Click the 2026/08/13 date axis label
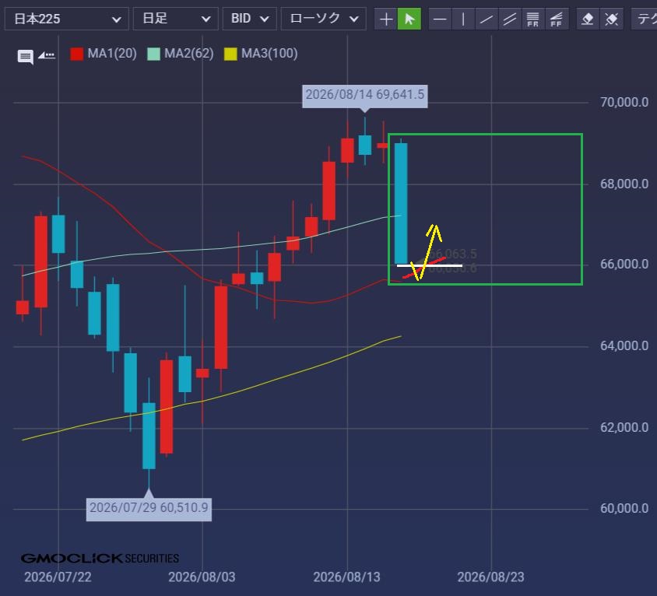The width and height of the screenshot is (657, 596). coord(347,577)
